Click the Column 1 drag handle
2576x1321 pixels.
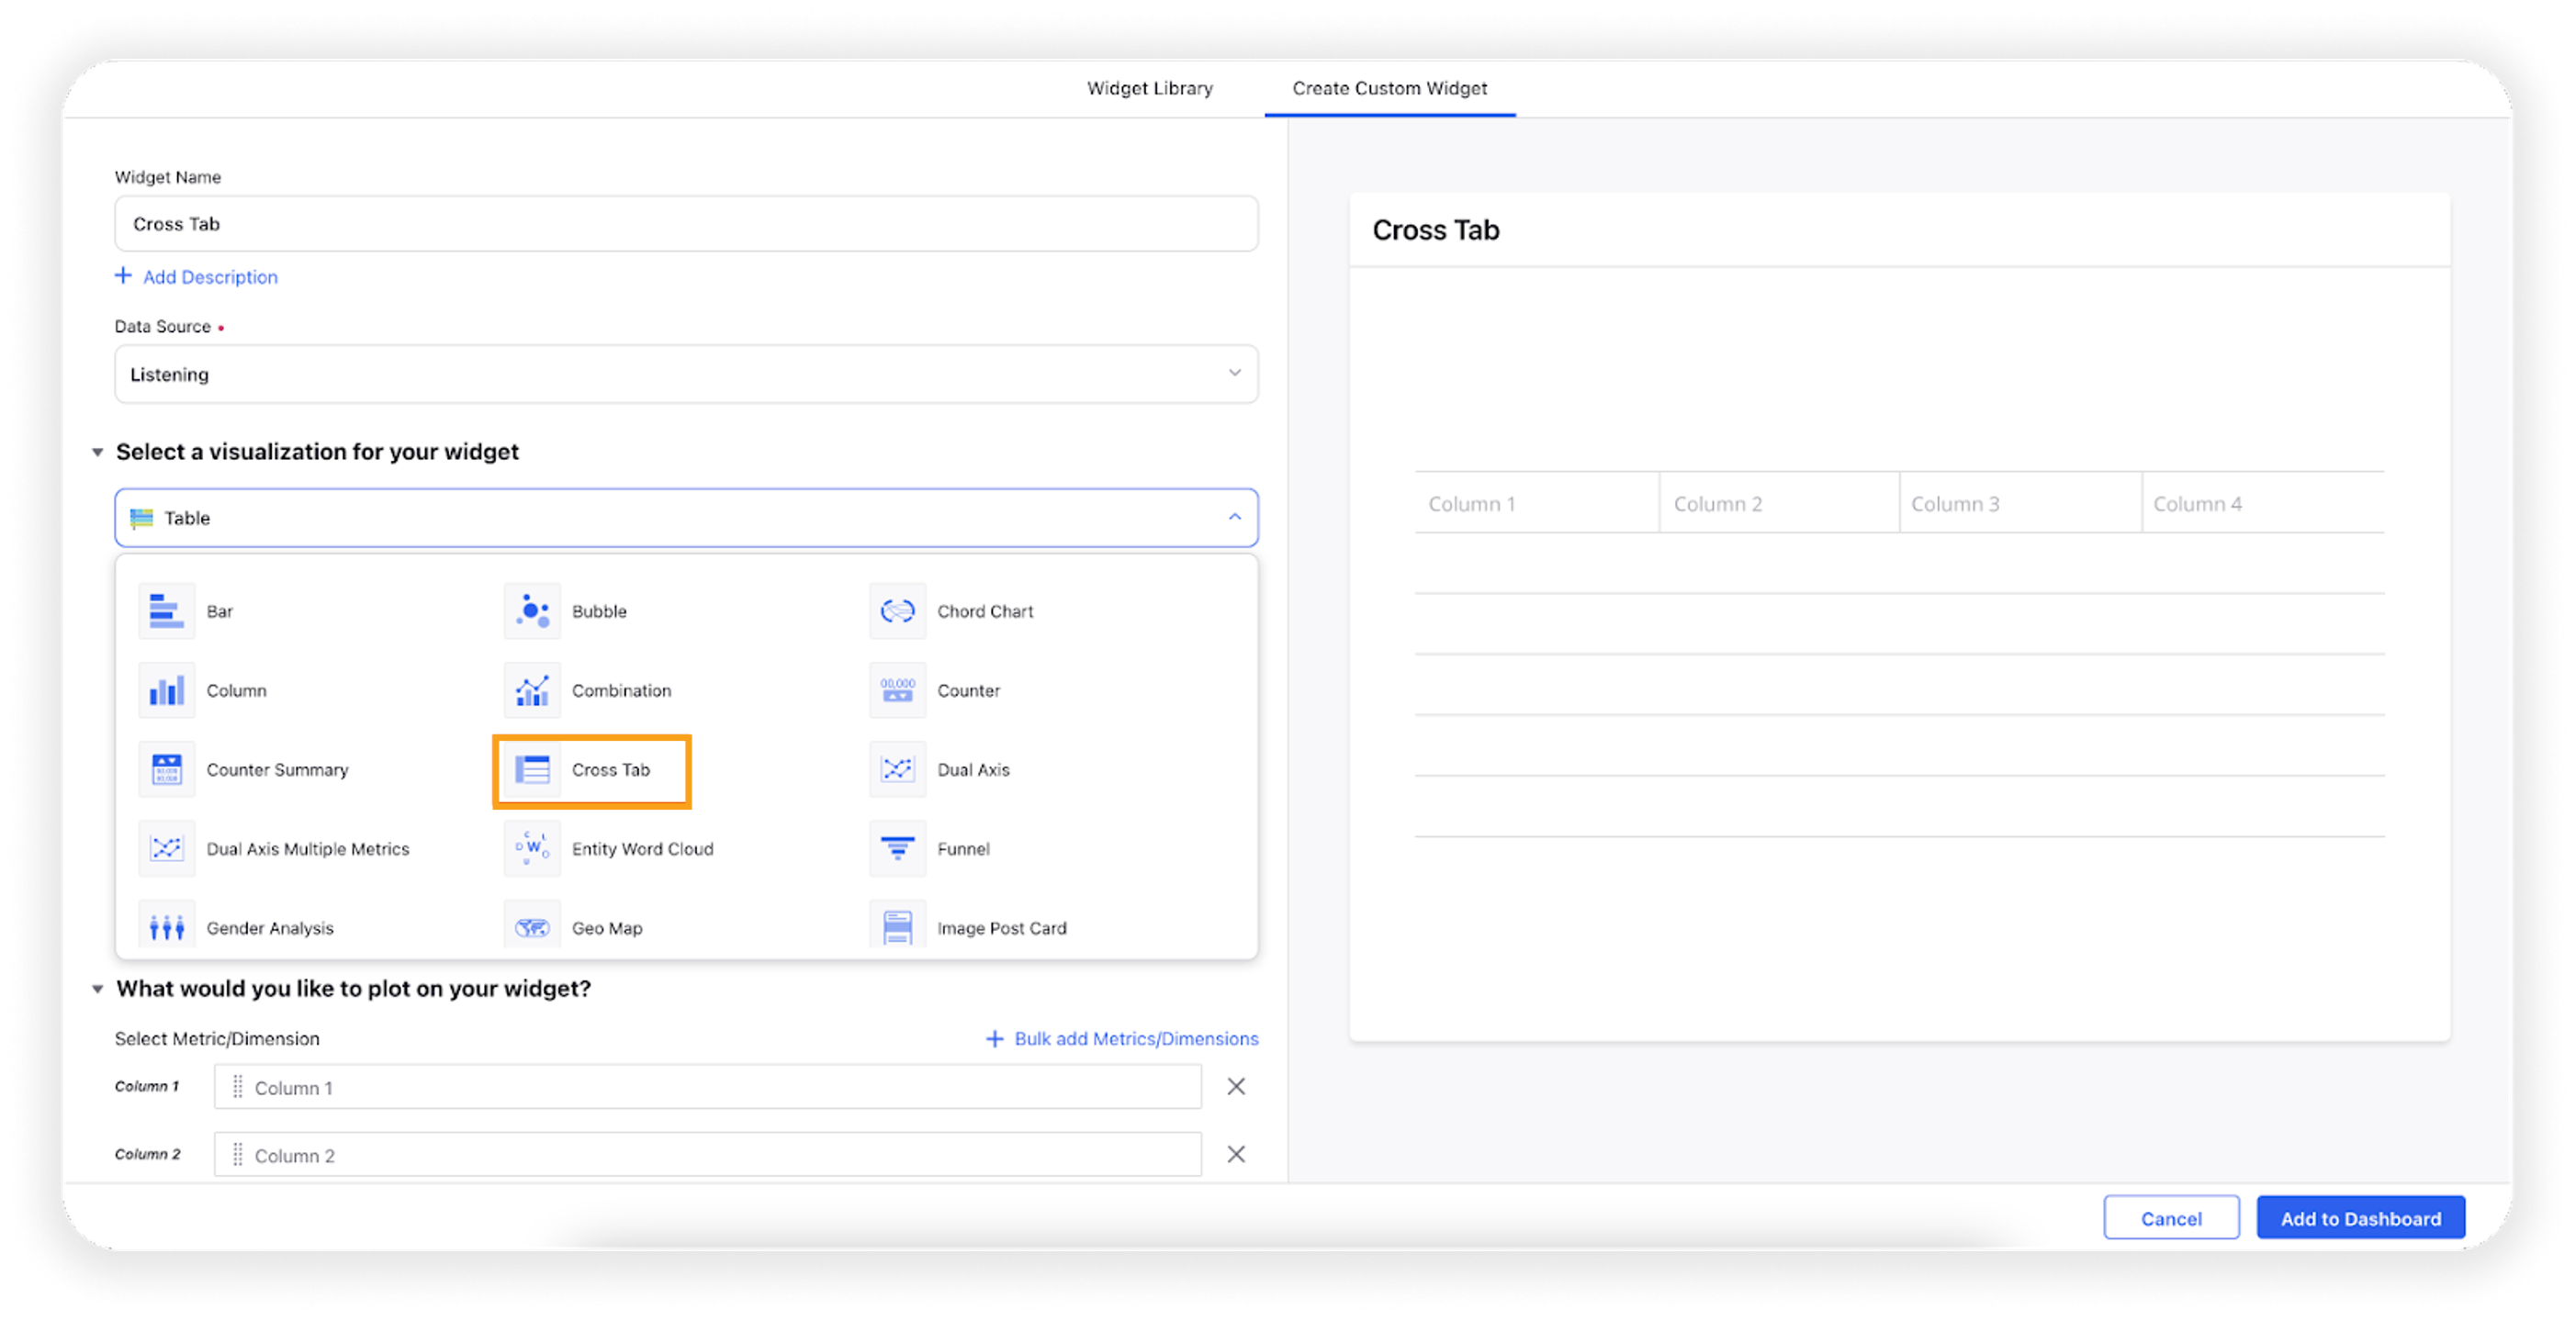coord(237,1087)
